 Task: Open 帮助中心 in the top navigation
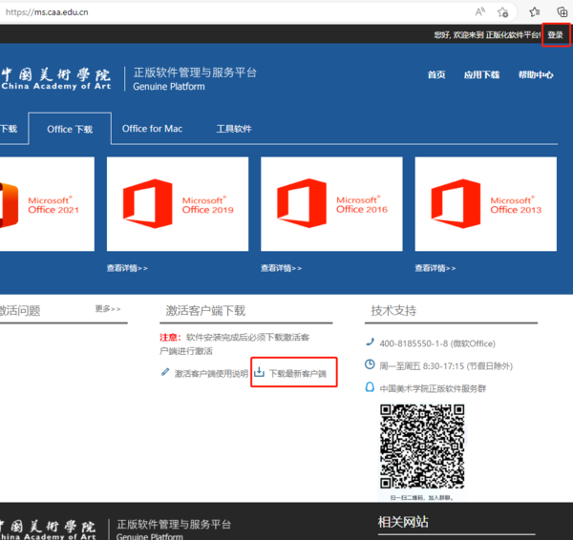535,74
